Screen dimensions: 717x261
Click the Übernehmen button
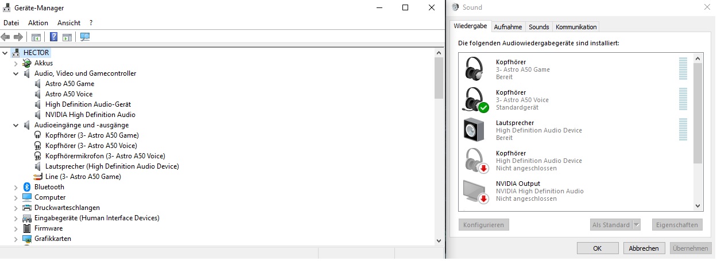tap(691, 248)
